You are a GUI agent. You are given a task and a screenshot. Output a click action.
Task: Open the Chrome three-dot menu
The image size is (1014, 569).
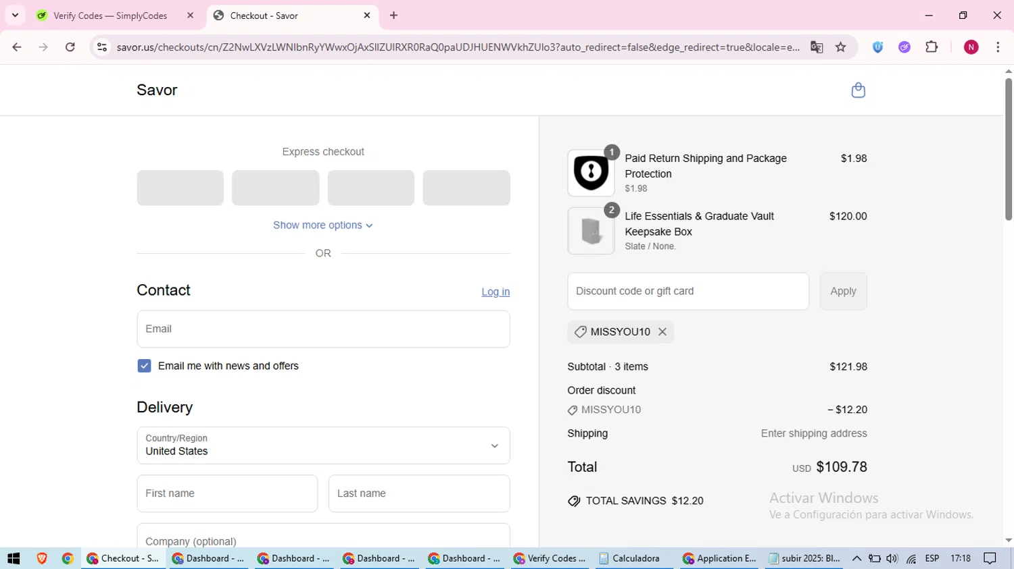[x=998, y=47]
